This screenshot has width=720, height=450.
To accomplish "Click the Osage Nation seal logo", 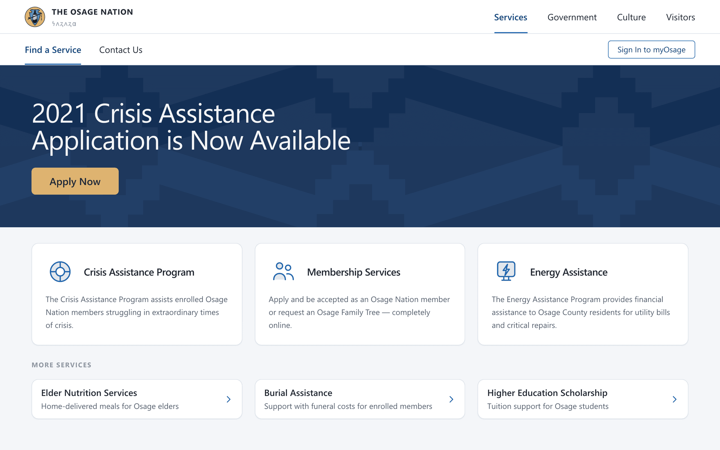I will pyautogui.click(x=35, y=17).
